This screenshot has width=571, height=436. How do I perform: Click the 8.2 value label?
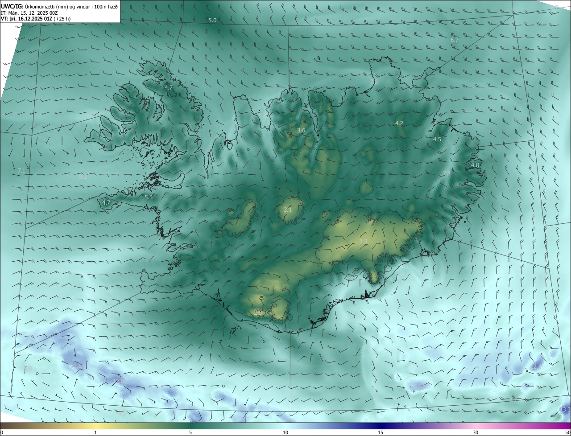(83, 177)
